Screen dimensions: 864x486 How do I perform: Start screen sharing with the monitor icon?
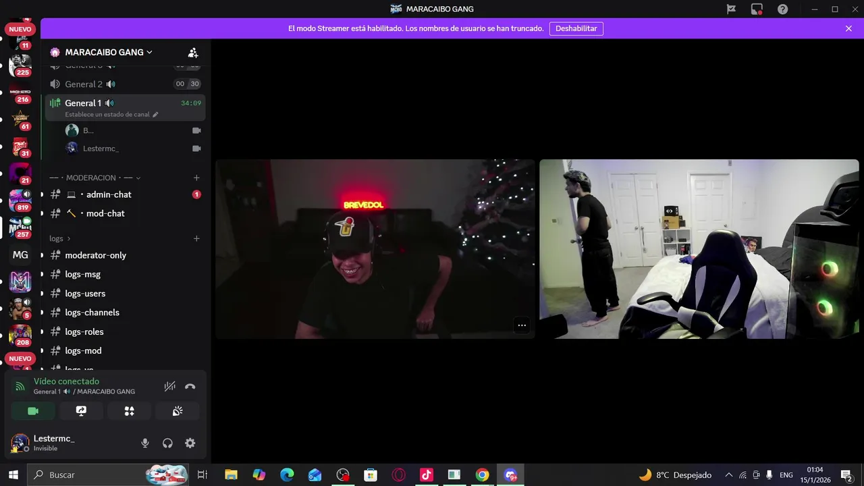[x=81, y=411]
